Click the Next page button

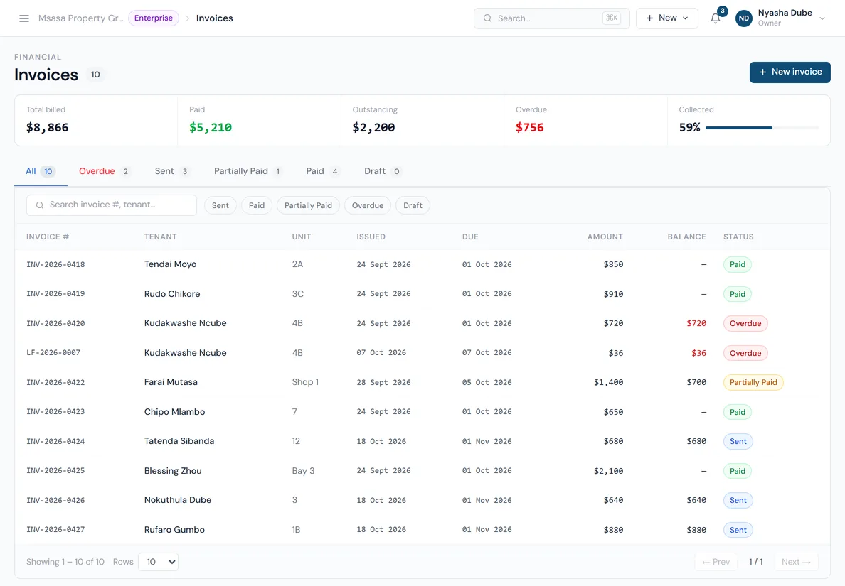coord(796,562)
